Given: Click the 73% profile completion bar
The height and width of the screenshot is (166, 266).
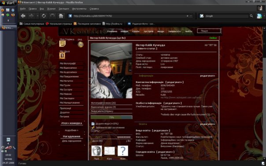Looking at the screenshot, I should point(111,117).
